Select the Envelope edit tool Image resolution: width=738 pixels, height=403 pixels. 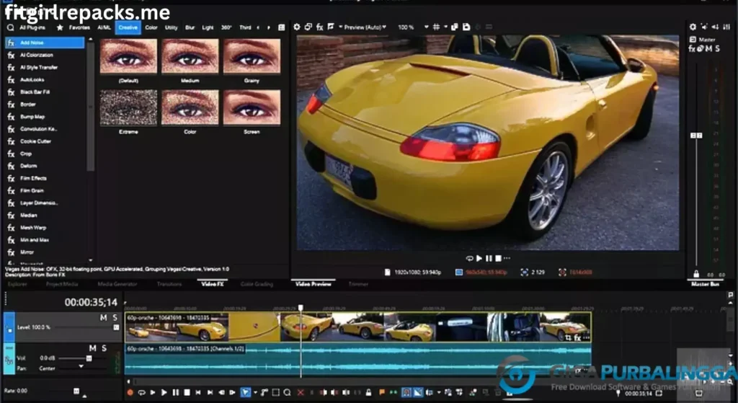click(264, 392)
